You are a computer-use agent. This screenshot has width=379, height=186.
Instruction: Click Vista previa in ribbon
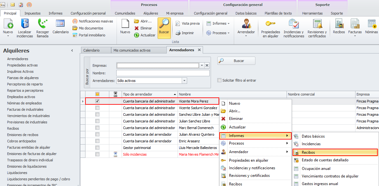187,23
